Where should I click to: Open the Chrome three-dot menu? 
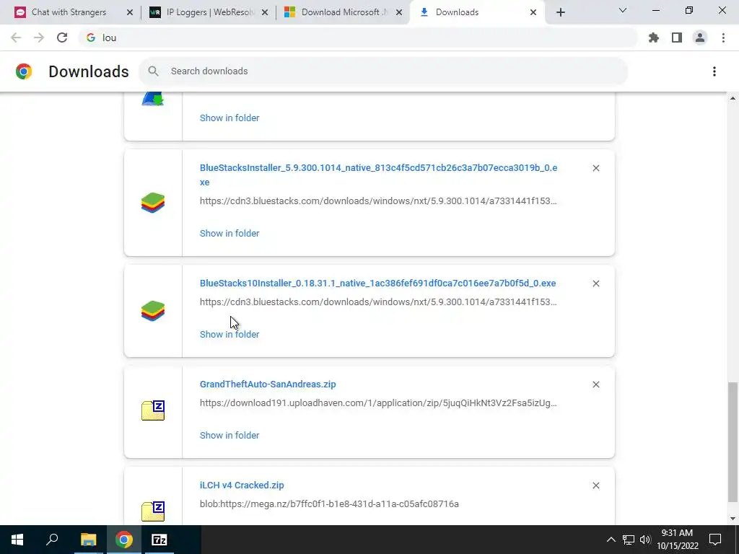point(723,38)
